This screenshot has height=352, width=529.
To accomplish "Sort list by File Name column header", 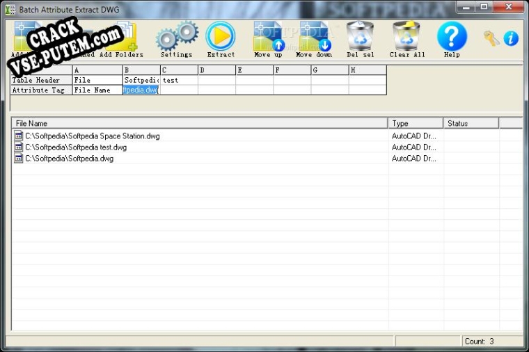I will click(199, 123).
